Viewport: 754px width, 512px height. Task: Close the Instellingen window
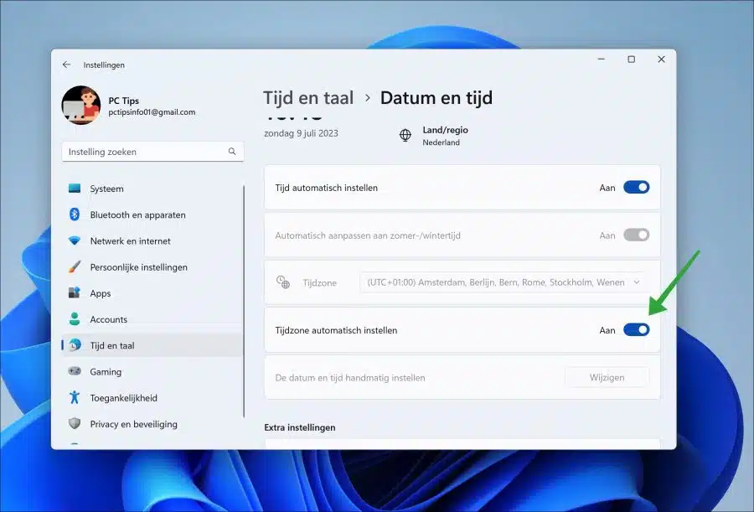coord(661,59)
